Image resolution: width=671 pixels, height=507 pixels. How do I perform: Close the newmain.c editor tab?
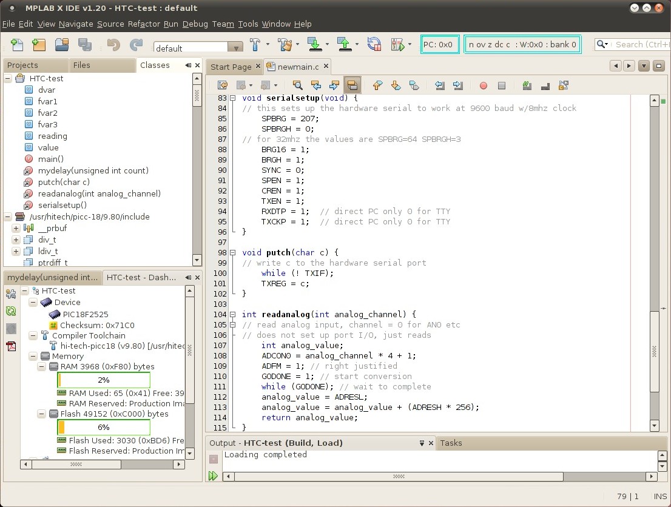pyautogui.click(x=326, y=66)
